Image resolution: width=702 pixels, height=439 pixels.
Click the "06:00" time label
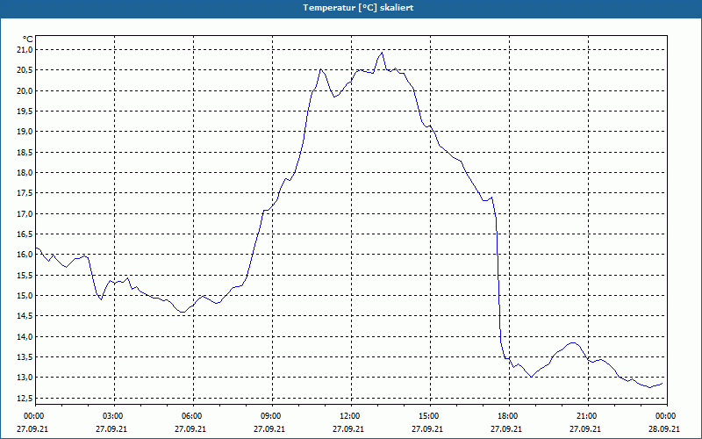pos(193,416)
